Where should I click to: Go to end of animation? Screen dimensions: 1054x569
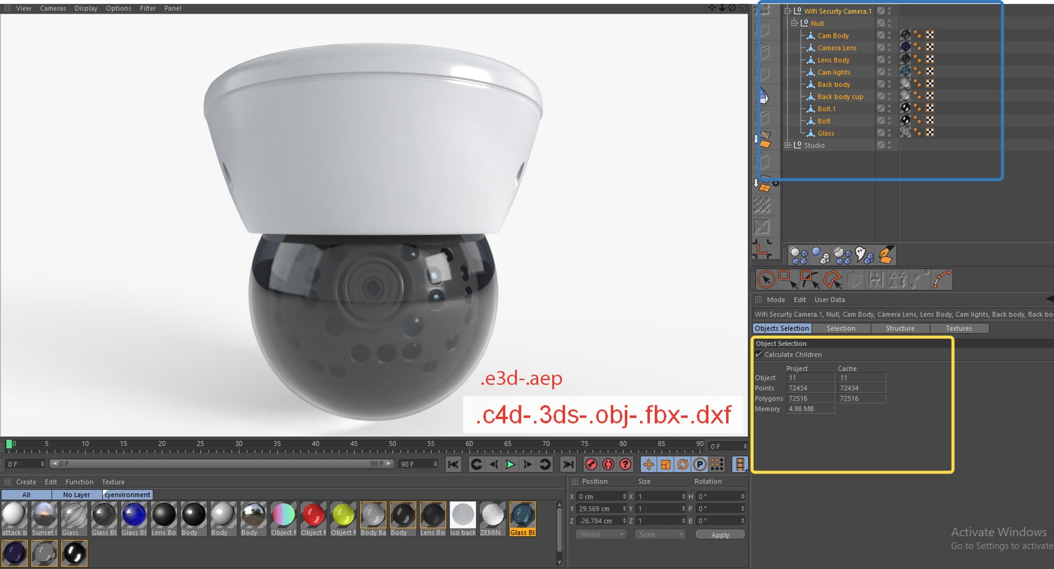[568, 464]
